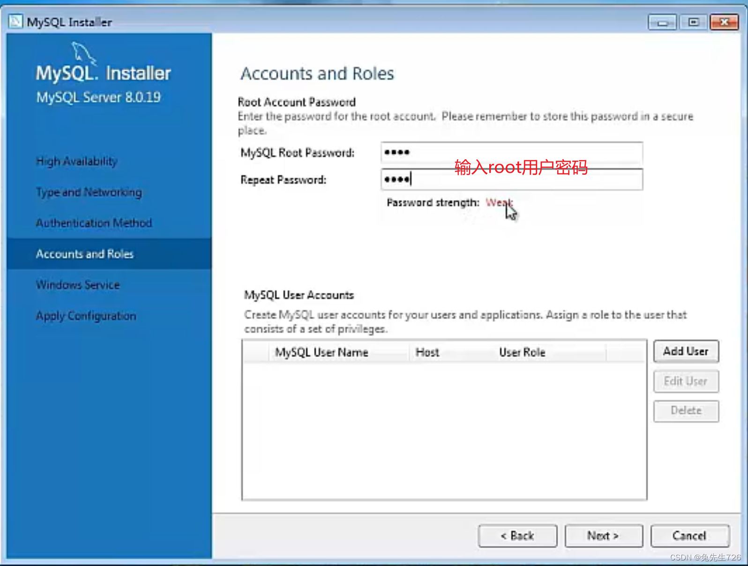Click the Password strength Weak indicator

(x=499, y=202)
